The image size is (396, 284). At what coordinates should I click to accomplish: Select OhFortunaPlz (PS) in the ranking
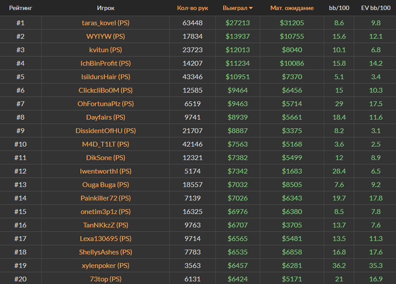(106, 104)
